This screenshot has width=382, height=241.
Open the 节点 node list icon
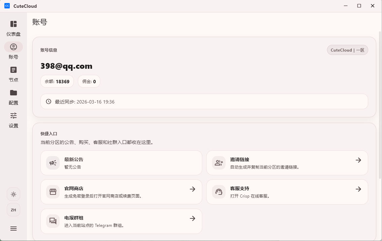13,70
